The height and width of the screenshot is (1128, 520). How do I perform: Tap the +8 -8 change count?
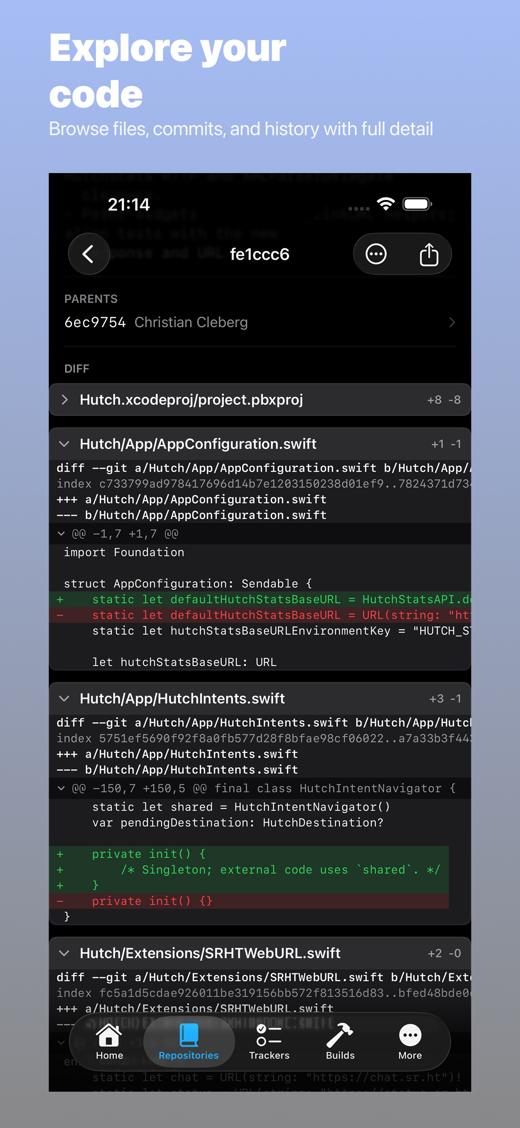444,400
